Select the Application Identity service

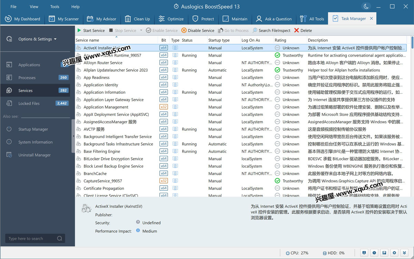click(x=240, y=85)
